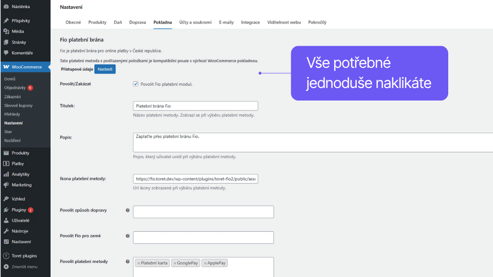Open the Přehledy submenu link
The width and height of the screenshot is (493, 277).
pos(12,114)
